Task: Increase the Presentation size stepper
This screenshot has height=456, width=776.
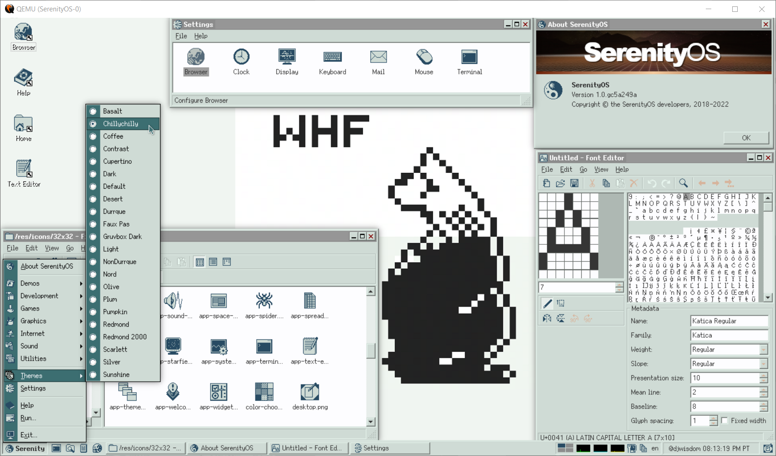Action: pos(764,375)
